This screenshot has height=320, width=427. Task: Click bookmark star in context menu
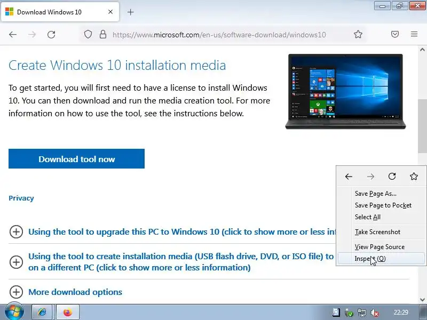click(x=414, y=177)
